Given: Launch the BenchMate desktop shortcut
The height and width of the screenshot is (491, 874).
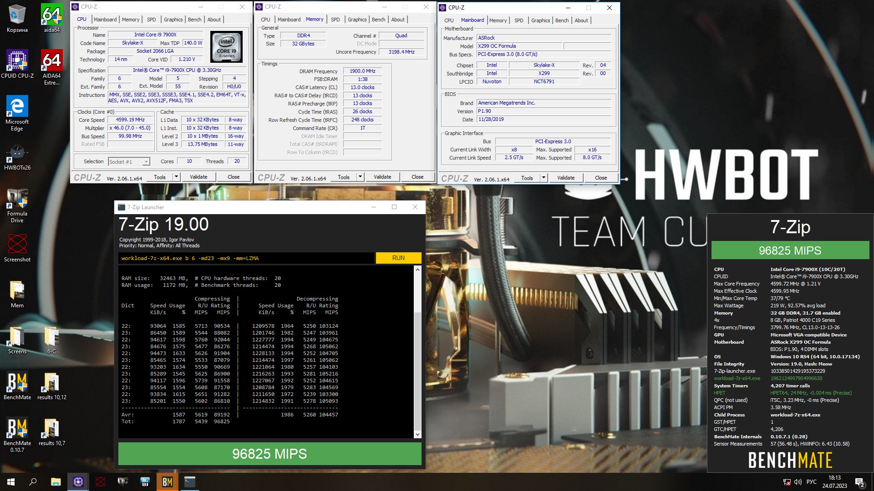Looking at the screenshot, I should pos(17,386).
